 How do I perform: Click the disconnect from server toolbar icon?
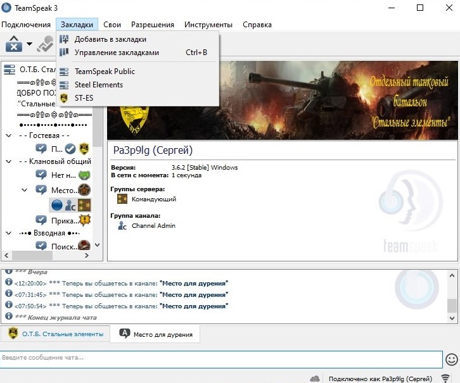click(x=14, y=44)
